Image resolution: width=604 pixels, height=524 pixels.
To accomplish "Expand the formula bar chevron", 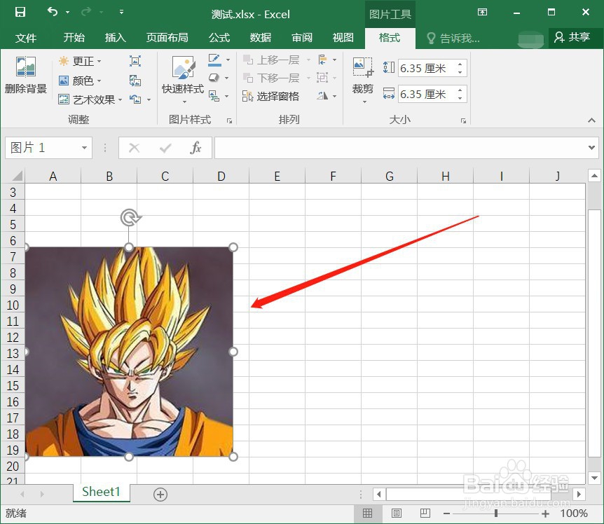I will [592, 147].
